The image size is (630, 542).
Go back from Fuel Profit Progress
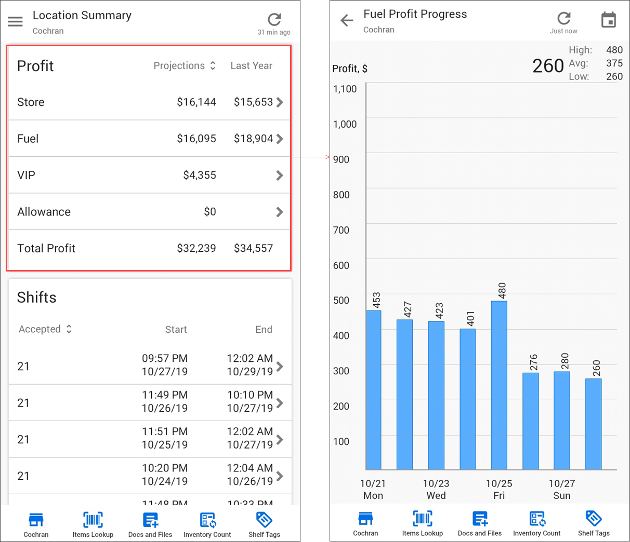(347, 21)
